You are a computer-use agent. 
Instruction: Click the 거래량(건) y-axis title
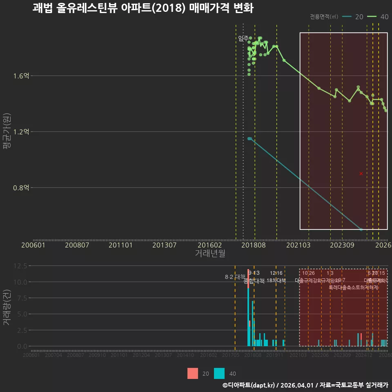[7, 307]
